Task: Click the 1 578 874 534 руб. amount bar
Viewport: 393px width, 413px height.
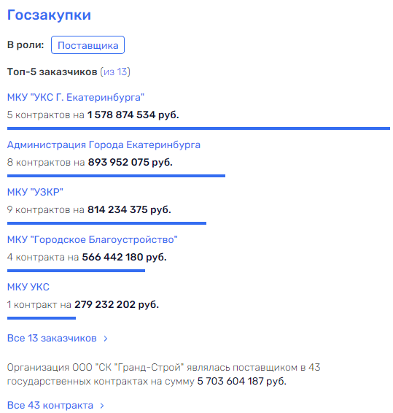Action: (x=198, y=128)
